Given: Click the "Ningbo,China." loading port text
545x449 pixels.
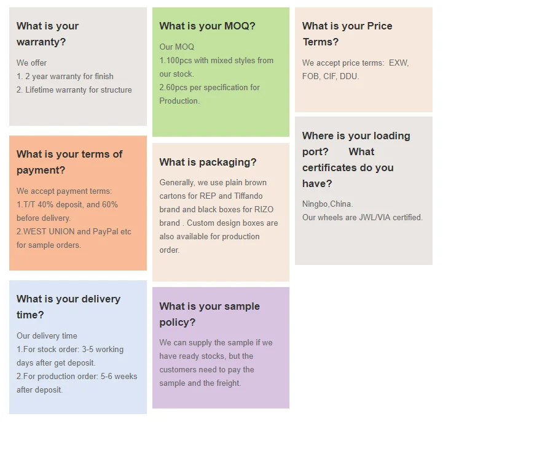Looking at the screenshot, I should 327,204.
